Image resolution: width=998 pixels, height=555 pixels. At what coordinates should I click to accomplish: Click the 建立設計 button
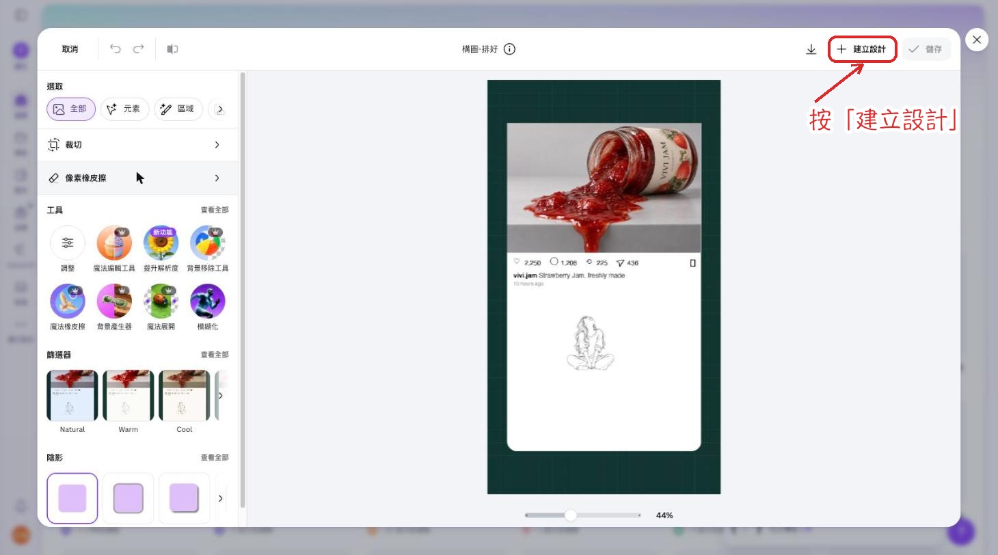coord(862,49)
